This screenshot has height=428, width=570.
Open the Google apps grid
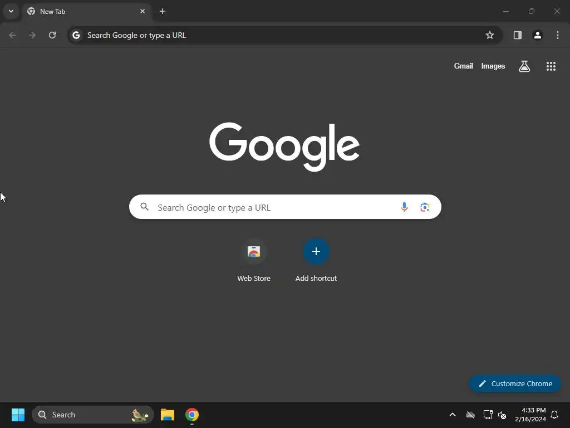pyautogui.click(x=551, y=66)
